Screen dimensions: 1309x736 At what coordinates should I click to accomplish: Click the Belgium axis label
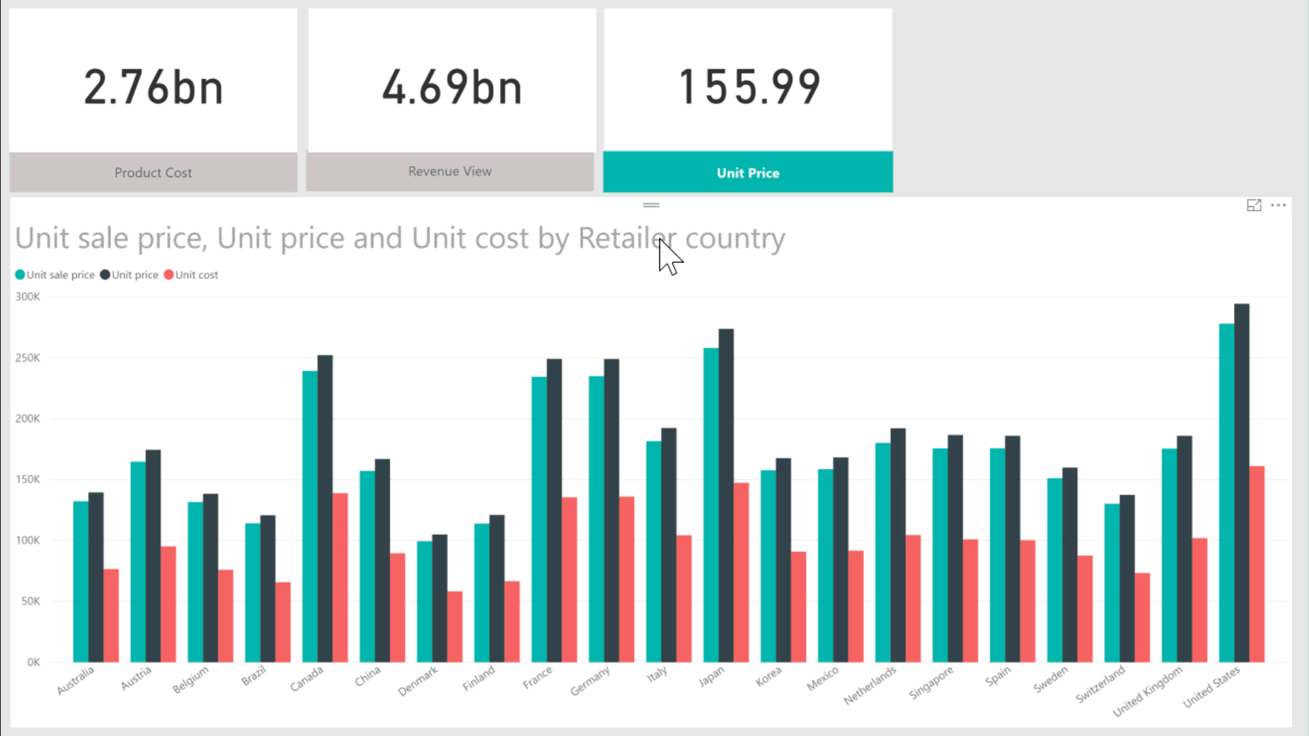pyautogui.click(x=190, y=679)
